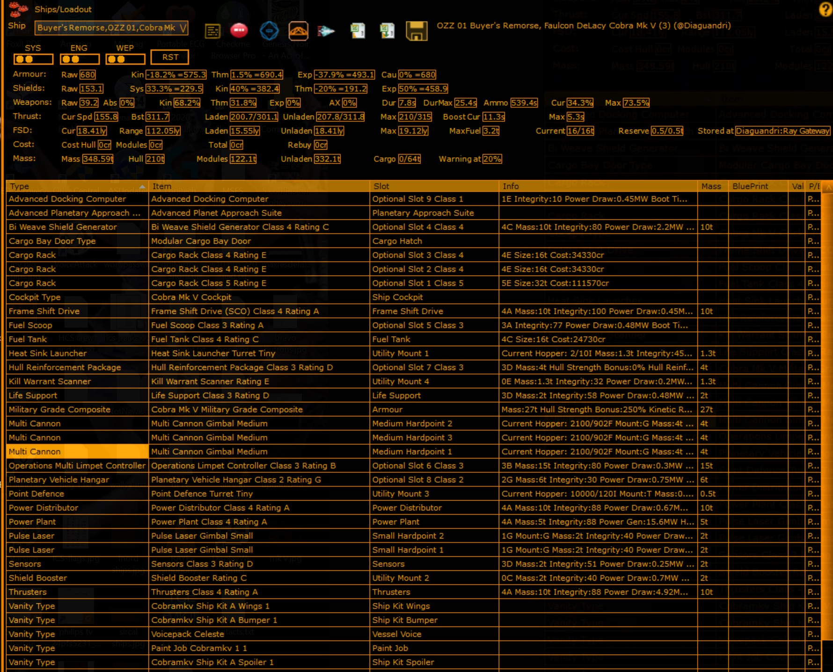Click the word-wrap list toolbar icon
Screen dimensions: 833x672
212,31
